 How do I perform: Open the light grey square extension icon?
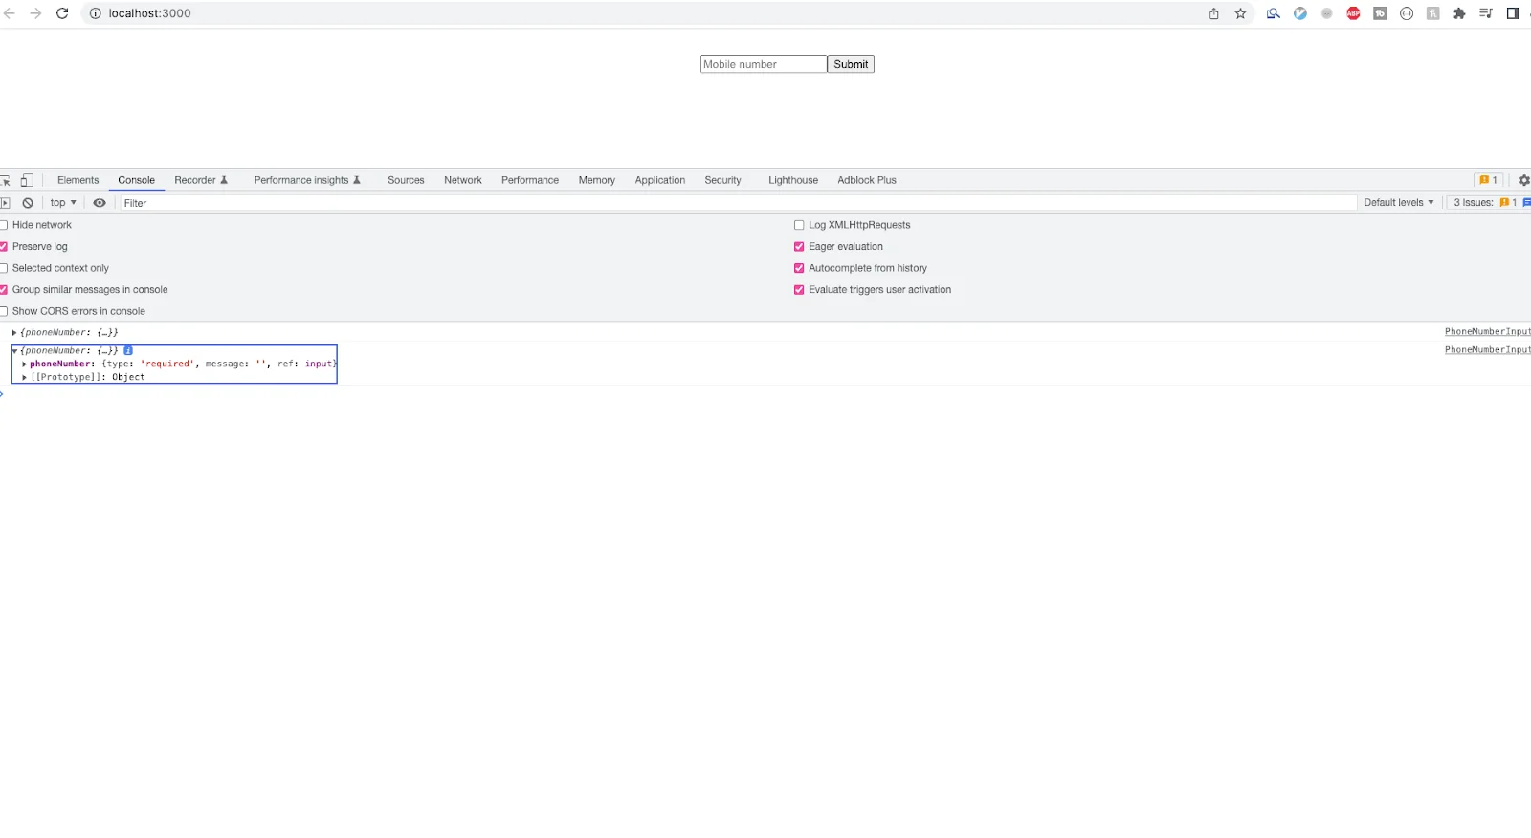[1432, 13]
